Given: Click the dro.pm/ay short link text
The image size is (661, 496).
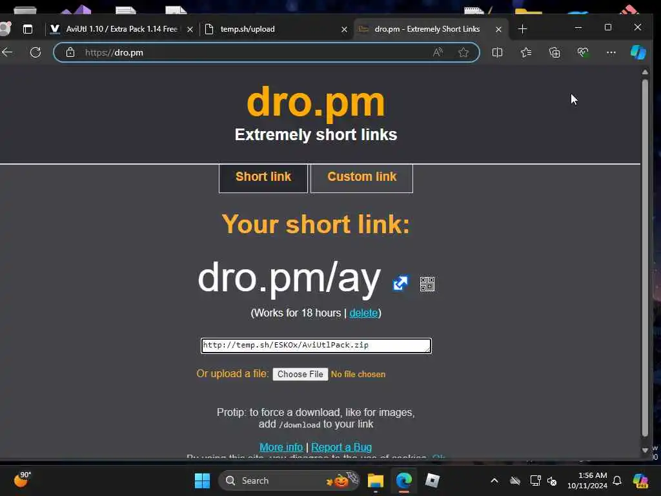Looking at the screenshot, I should coord(289,279).
